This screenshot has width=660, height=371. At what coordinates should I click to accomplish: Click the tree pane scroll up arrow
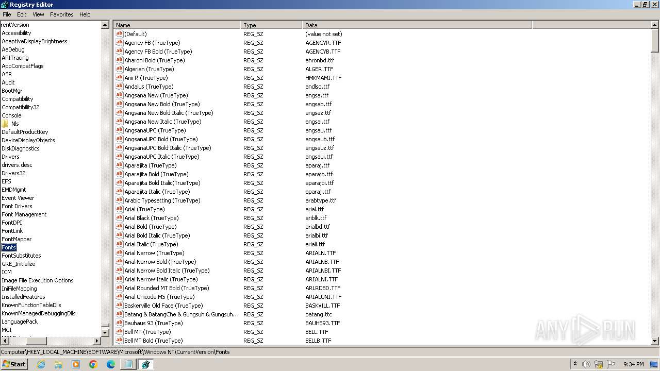(x=105, y=25)
